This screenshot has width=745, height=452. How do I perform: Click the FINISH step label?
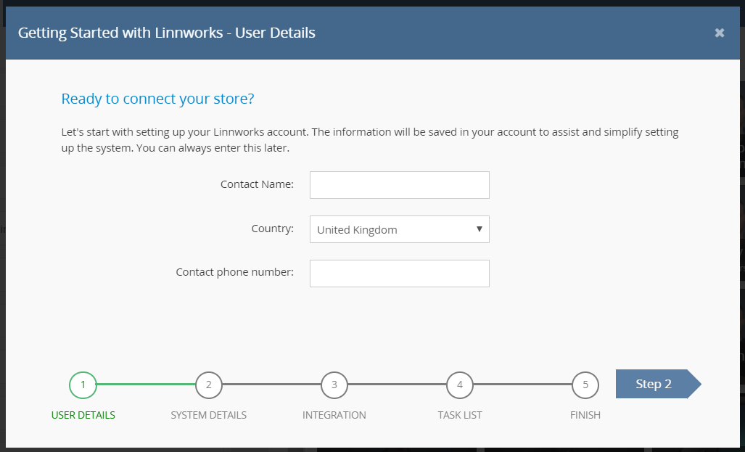[585, 415]
